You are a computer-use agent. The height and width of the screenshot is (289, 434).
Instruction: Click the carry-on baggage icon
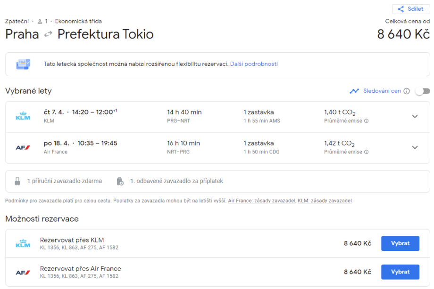pos(17,181)
